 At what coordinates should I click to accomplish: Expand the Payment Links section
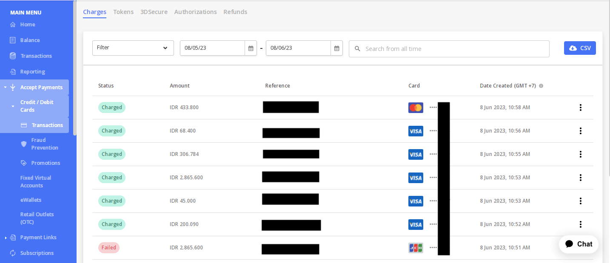pyautogui.click(x=5, y=238)
